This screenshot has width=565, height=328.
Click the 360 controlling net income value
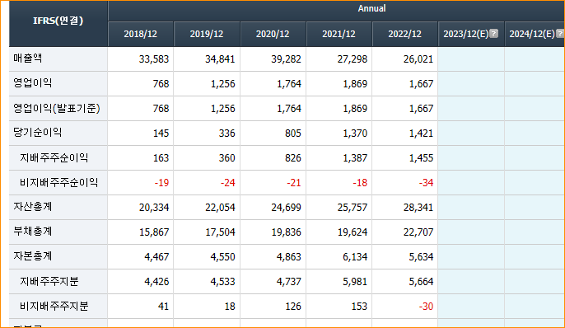coord(226,158)
